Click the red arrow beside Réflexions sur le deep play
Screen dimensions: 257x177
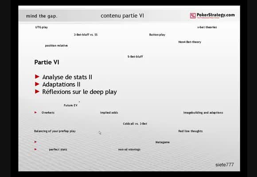click(37, 92)
